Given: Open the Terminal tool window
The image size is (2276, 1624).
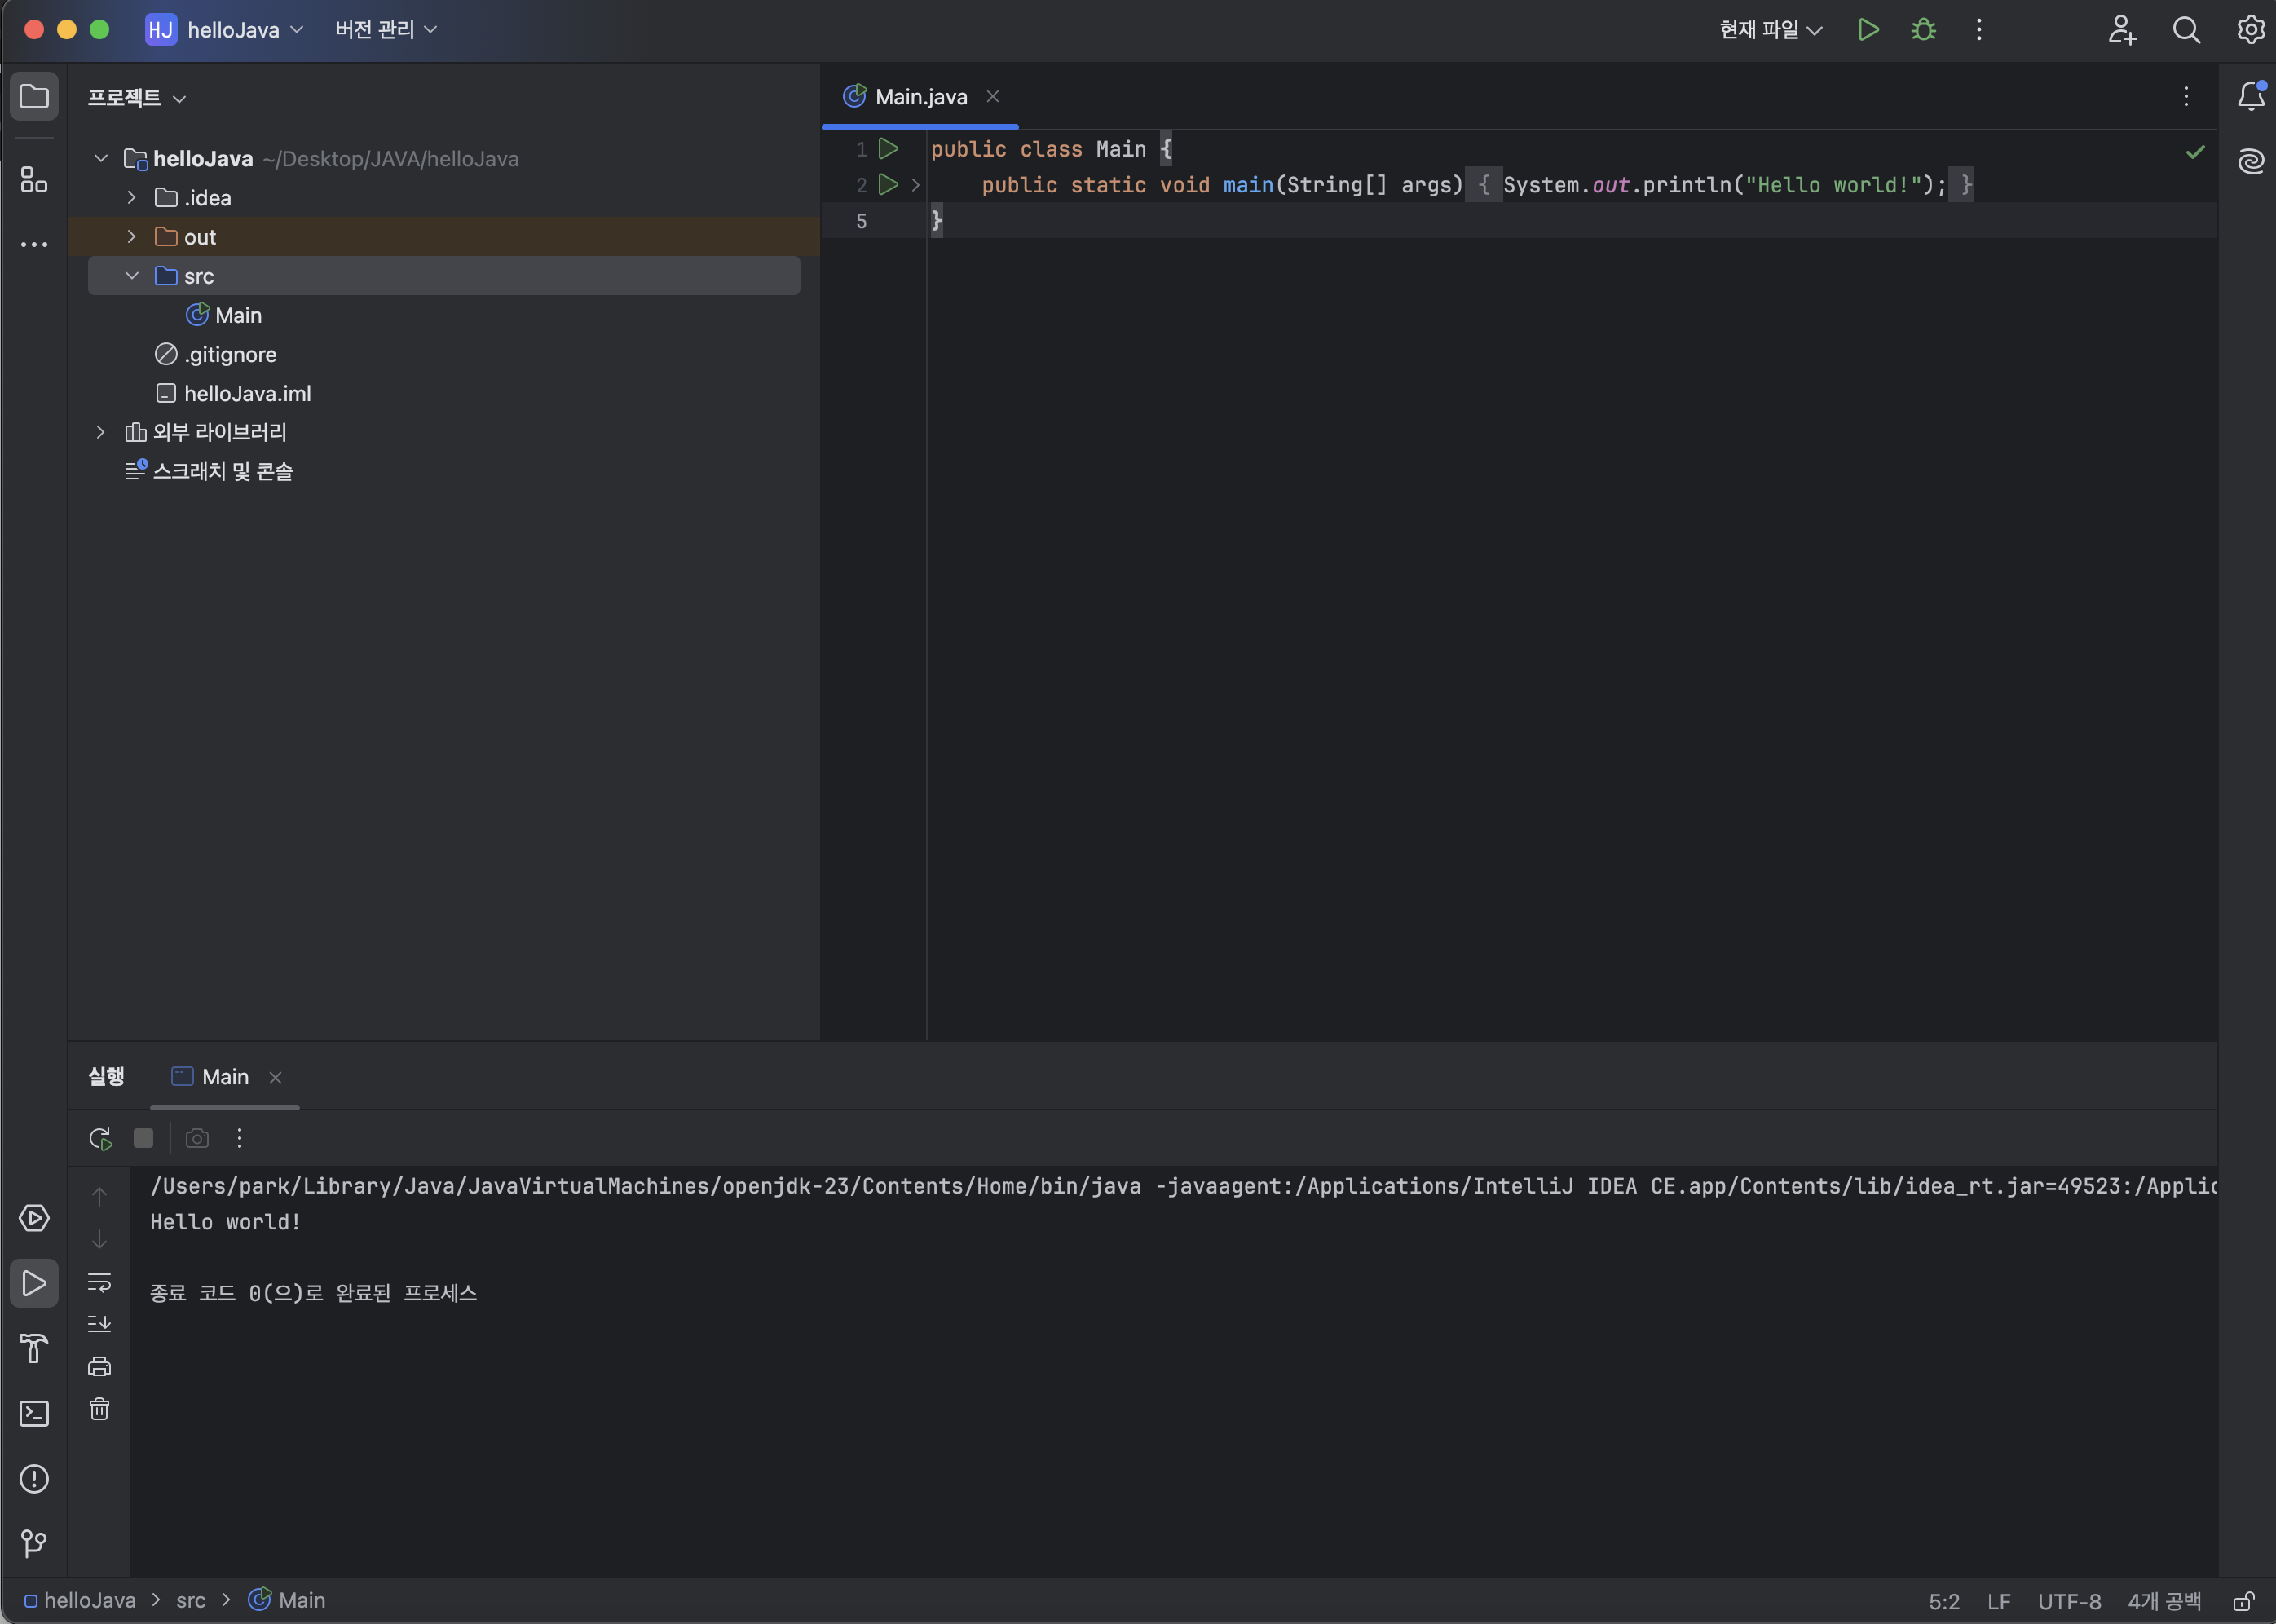Looking at the screenshot, I should pyautogui.click(x=34, y=1413).
